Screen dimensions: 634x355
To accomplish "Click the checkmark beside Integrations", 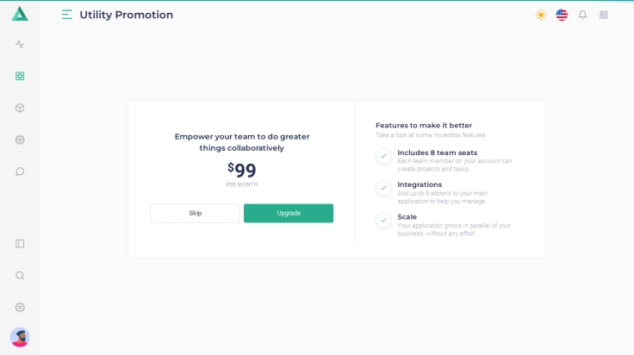I will [383, 188].
